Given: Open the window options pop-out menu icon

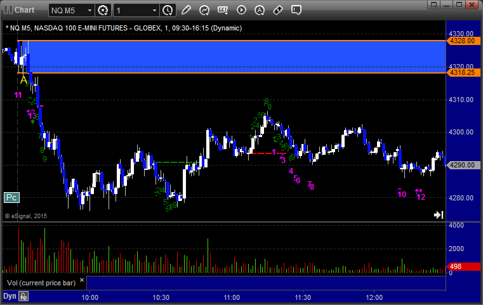Looking at the screenshot, I should (434, 4).
